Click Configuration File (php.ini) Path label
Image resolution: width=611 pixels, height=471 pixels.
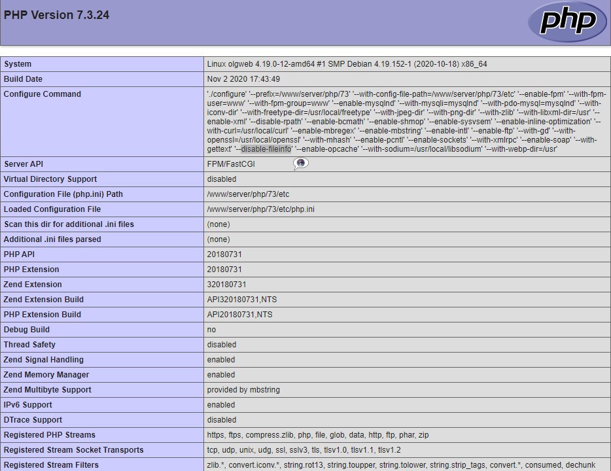pyautogui.click(x=63, y=194)
